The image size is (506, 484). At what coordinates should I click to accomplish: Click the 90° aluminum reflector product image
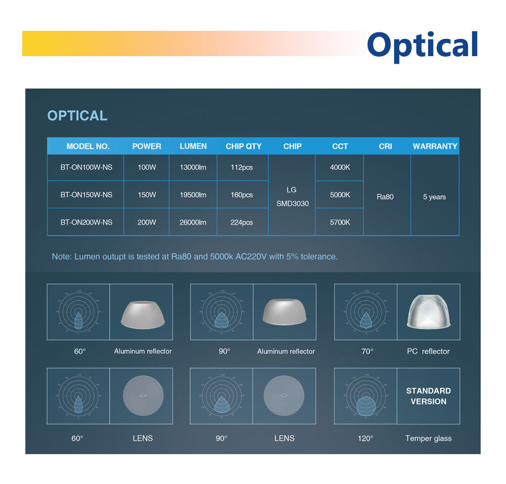[x=284, y=312]
